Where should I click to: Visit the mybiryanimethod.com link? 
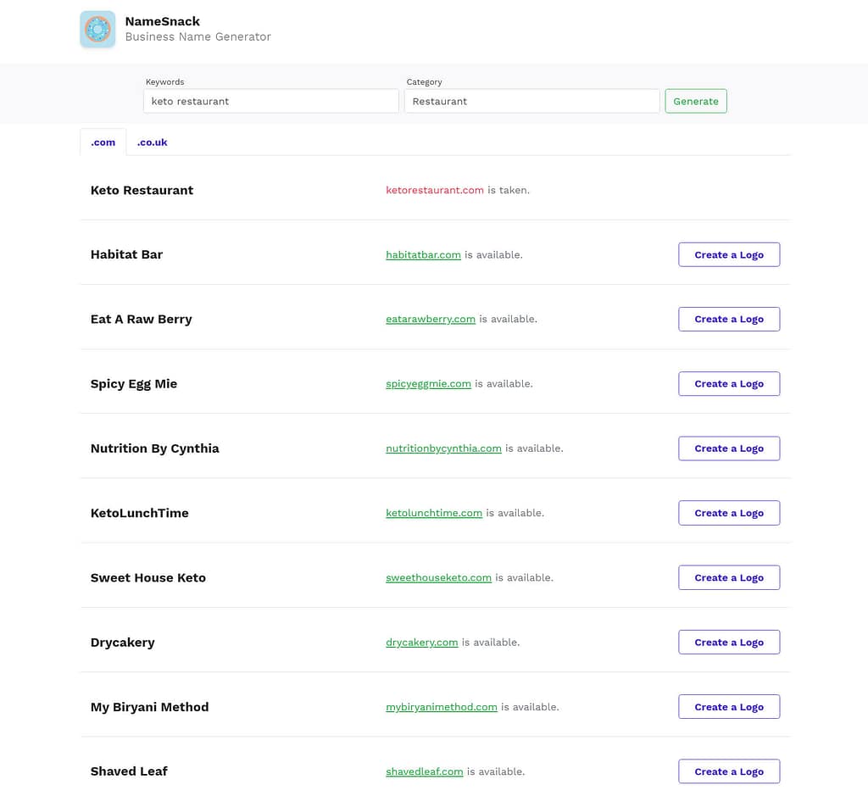click(441, 707)
